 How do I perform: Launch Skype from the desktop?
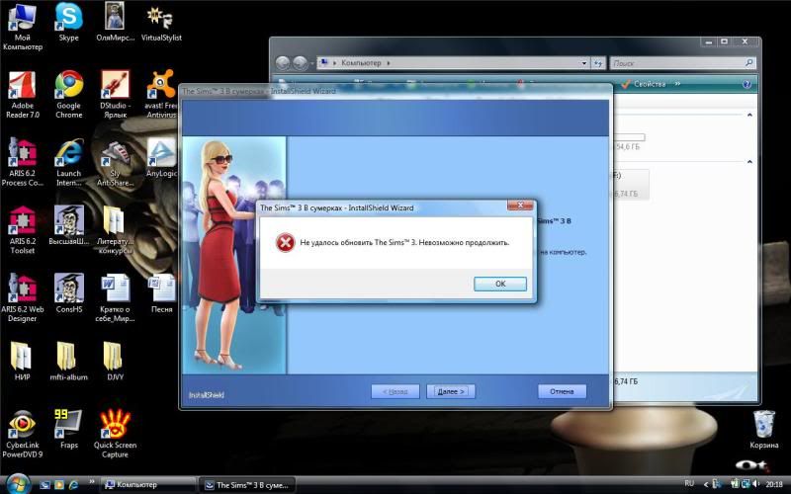(x=68, y=22)
